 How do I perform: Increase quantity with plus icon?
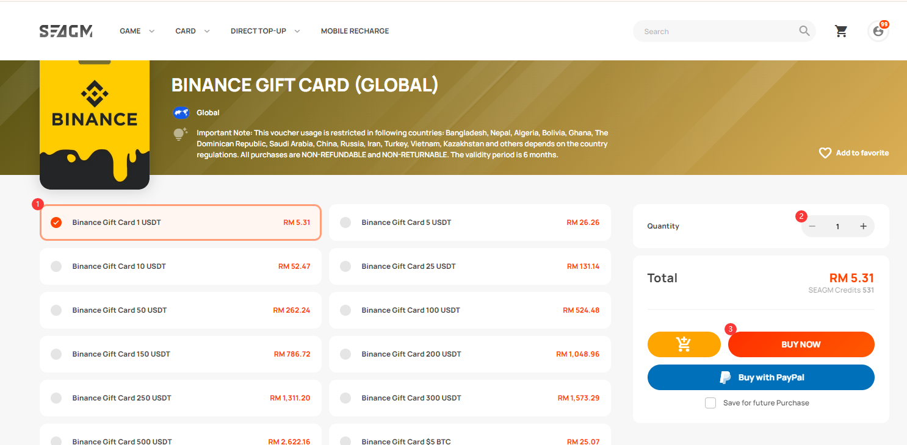(863, 226)
